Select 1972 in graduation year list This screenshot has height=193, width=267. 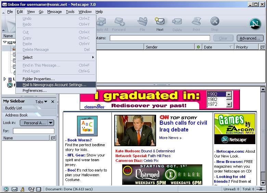point(217,104)
